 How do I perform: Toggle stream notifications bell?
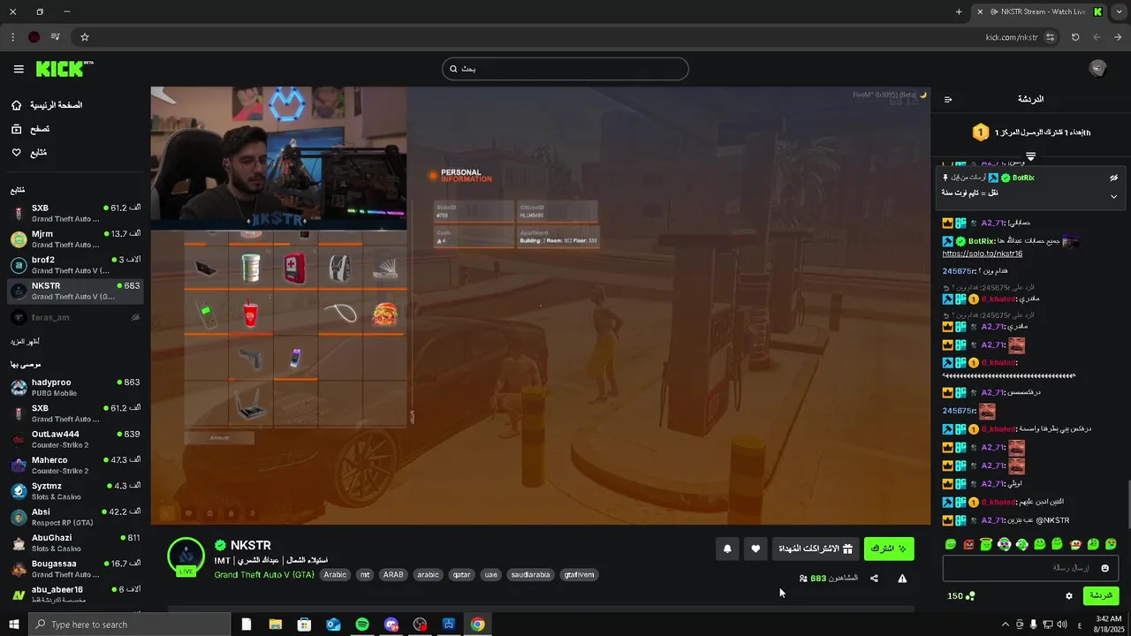tap(727, 549)
